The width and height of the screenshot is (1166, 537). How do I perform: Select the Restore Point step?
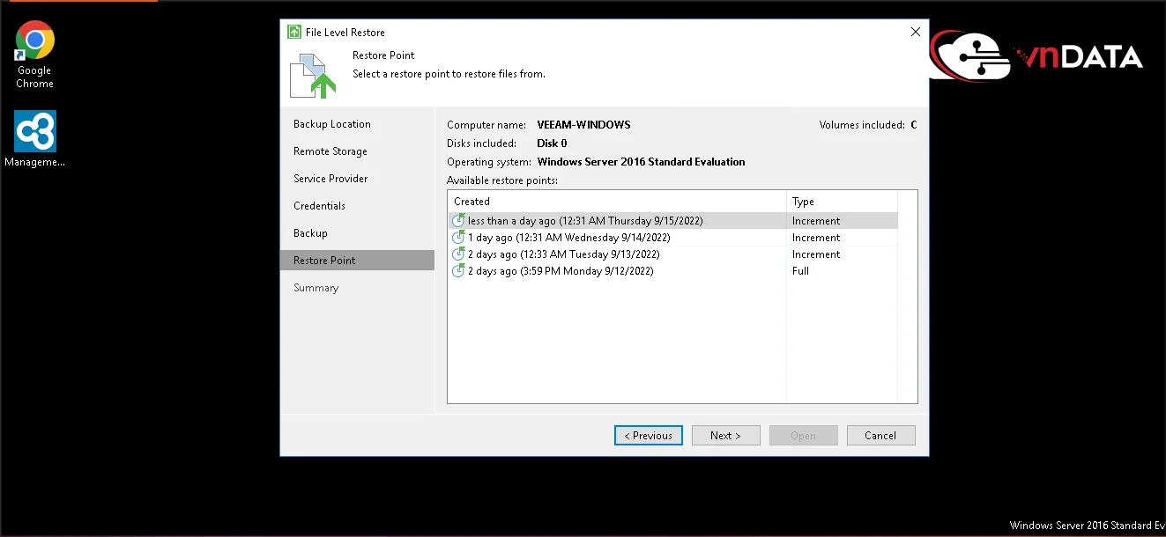(357, 261)
